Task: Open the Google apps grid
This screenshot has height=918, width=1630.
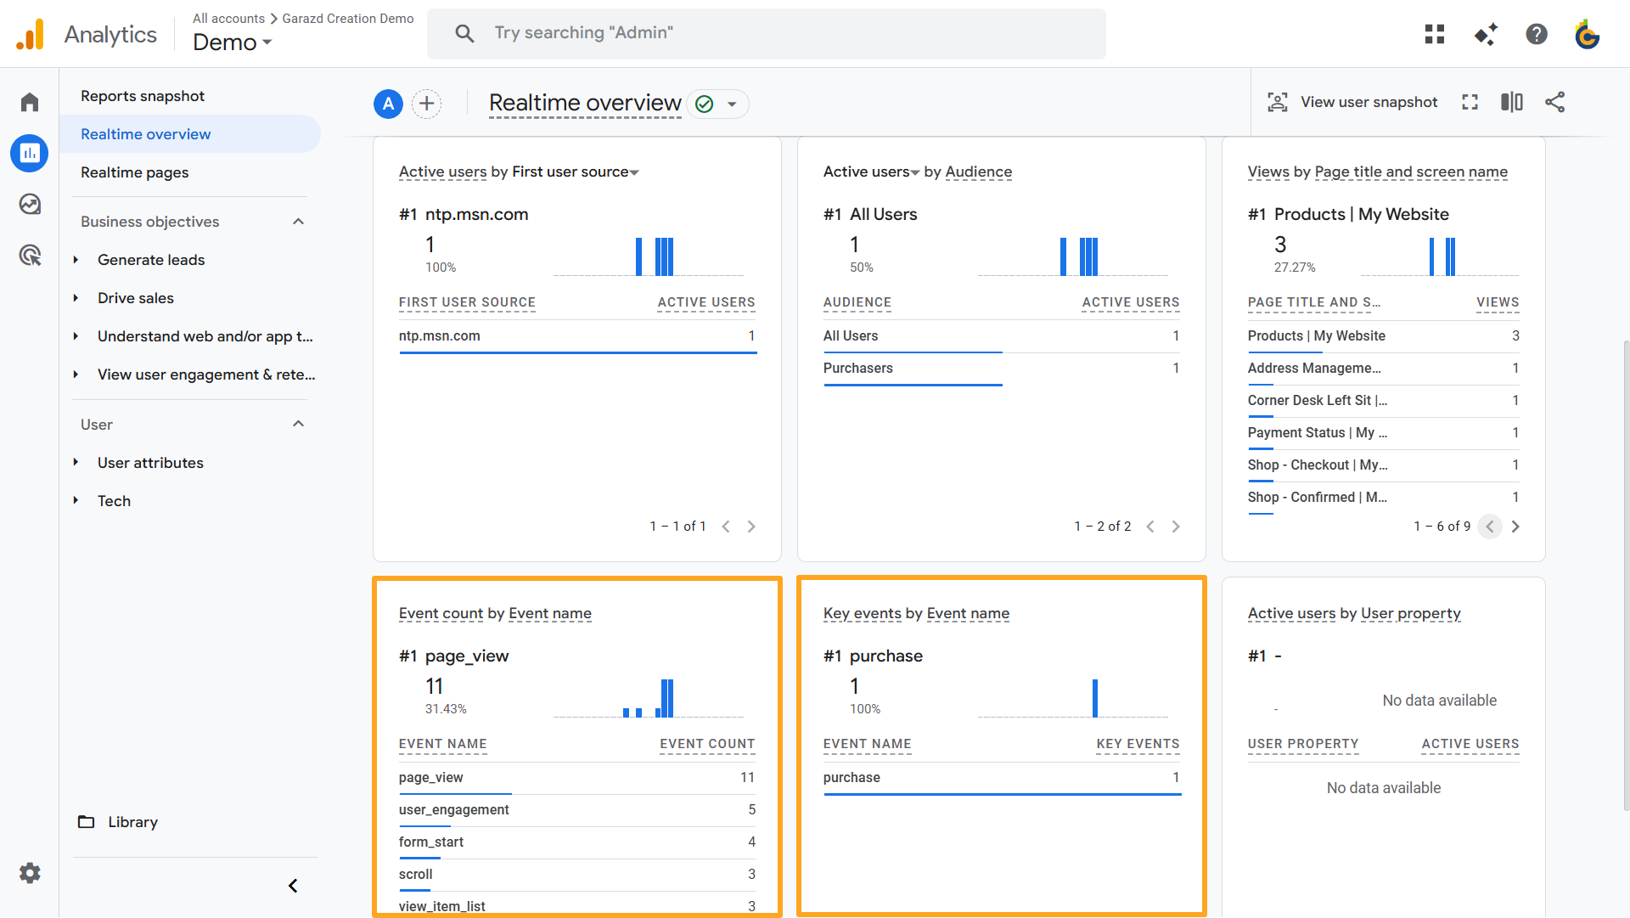Action: pyautogui.click(x=1434, y=34)
